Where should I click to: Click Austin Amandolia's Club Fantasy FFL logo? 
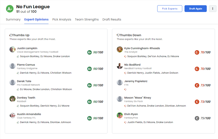point(12,115)
